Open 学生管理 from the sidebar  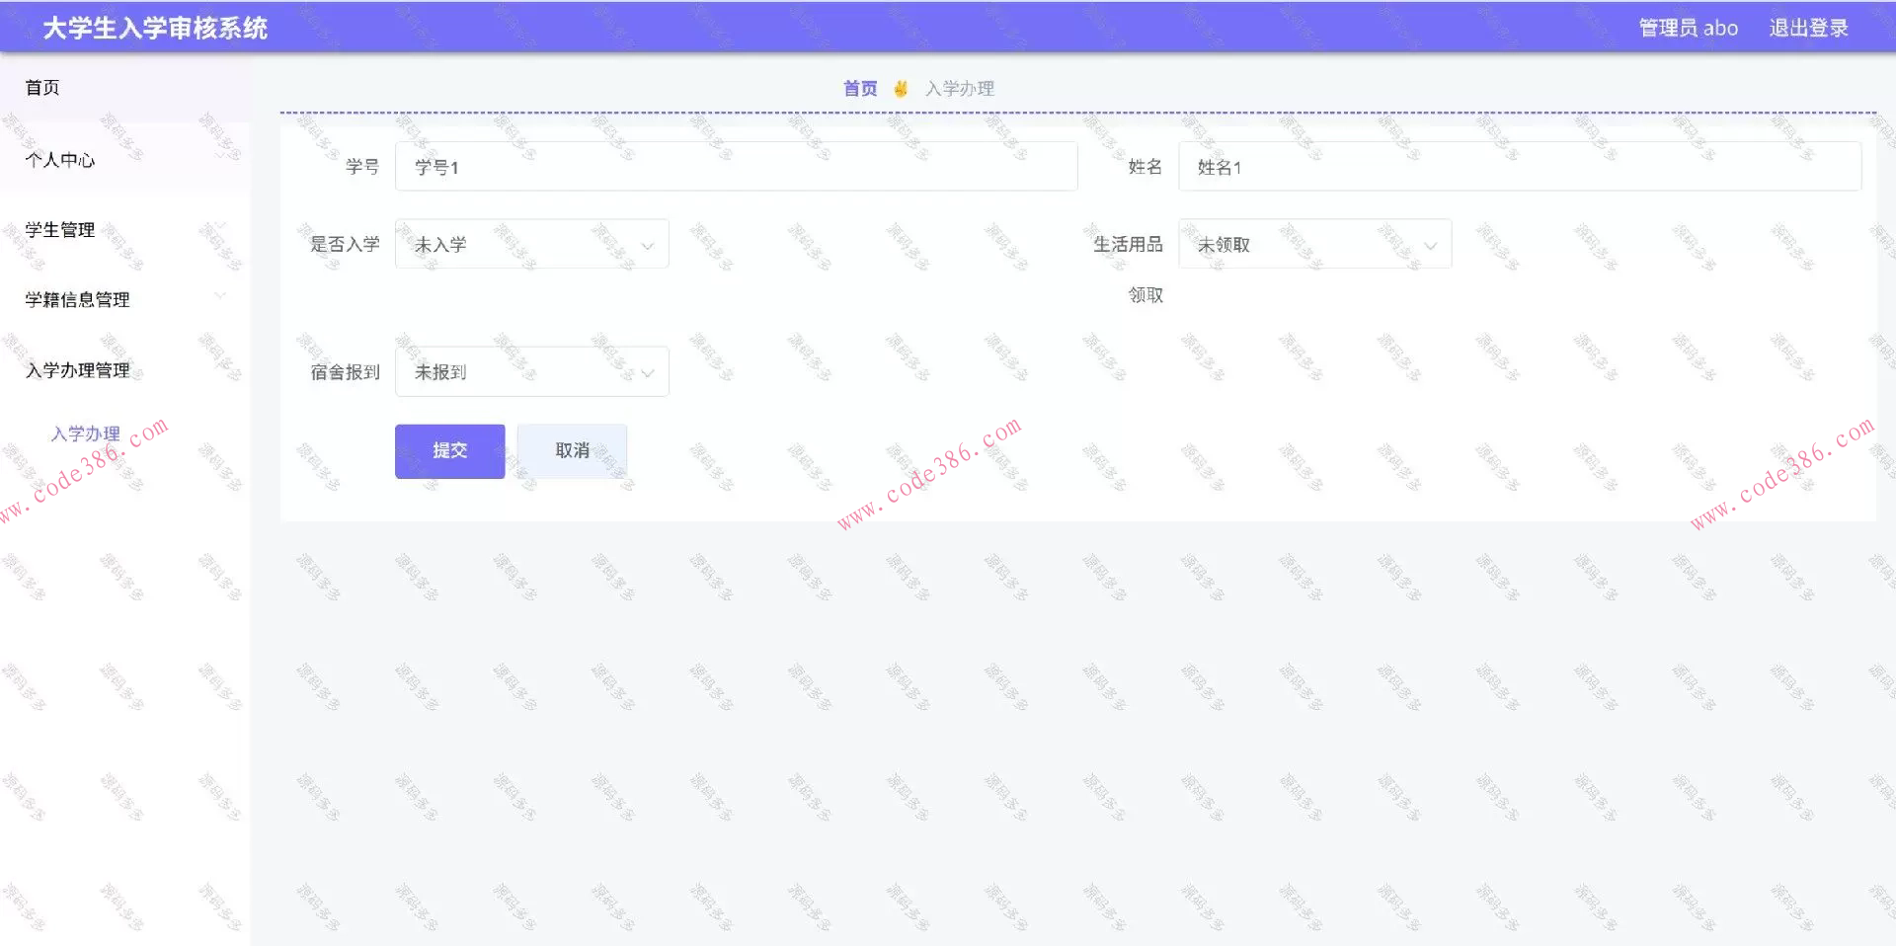pyautogui.click(x=59, y=229)
